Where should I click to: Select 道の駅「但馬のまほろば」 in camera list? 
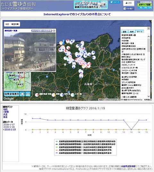(131, 91)
